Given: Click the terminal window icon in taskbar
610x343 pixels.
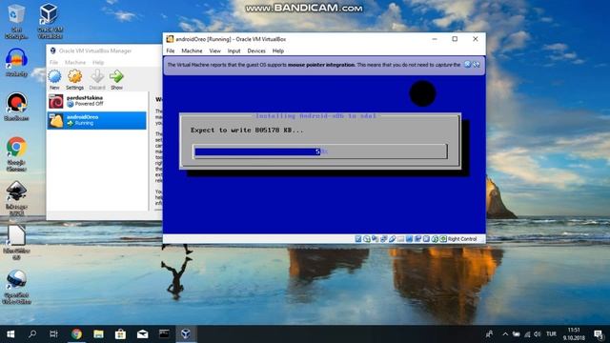Looking at the screenshot, I should (164, 334).
